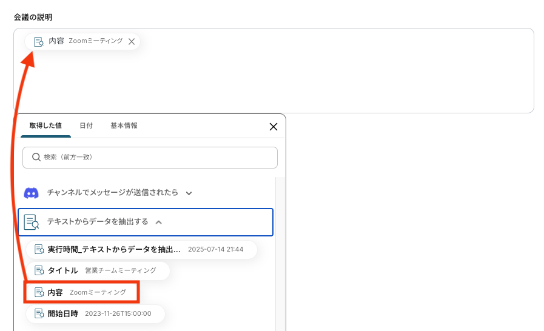Switch to the 取得した値 tab

point(45,125)
